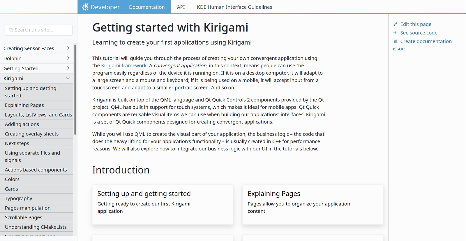Follow the Kirigami framework link

[124, 66]
